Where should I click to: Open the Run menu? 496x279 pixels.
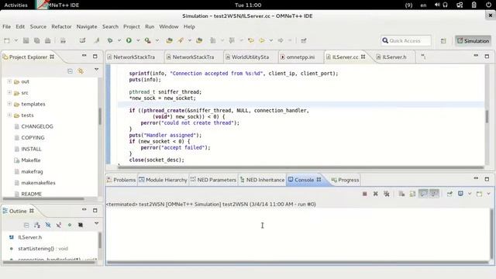150,26
